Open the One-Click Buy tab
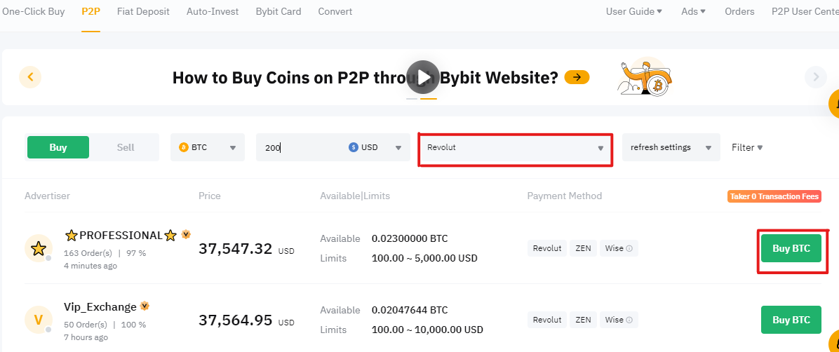This screenshot has height=352, width=839. click(33, 11)
